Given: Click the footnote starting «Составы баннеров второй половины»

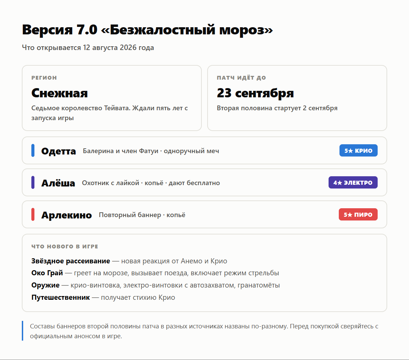Looking at the screenshot, I should coord(204,331).
